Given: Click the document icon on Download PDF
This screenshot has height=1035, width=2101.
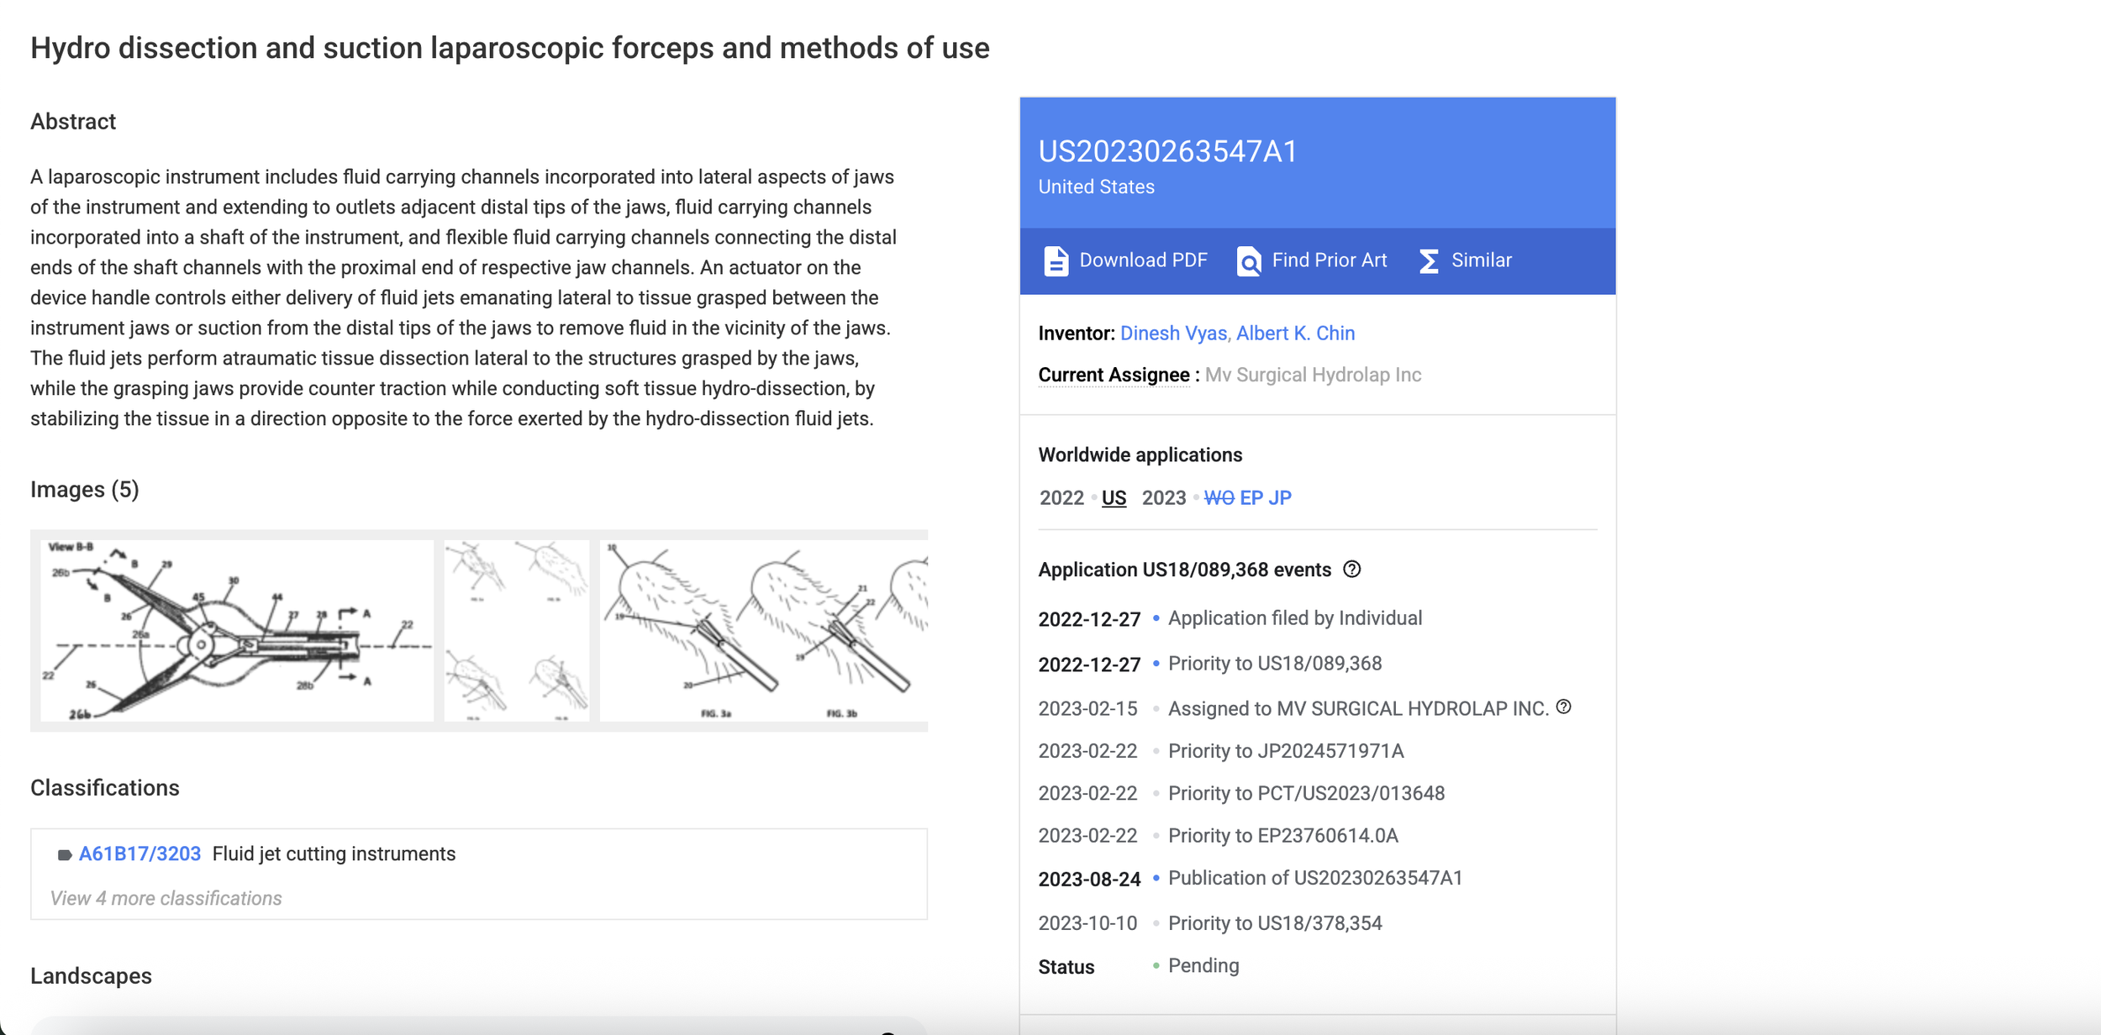Looking at the screenshot, I should coord(1056,260).
